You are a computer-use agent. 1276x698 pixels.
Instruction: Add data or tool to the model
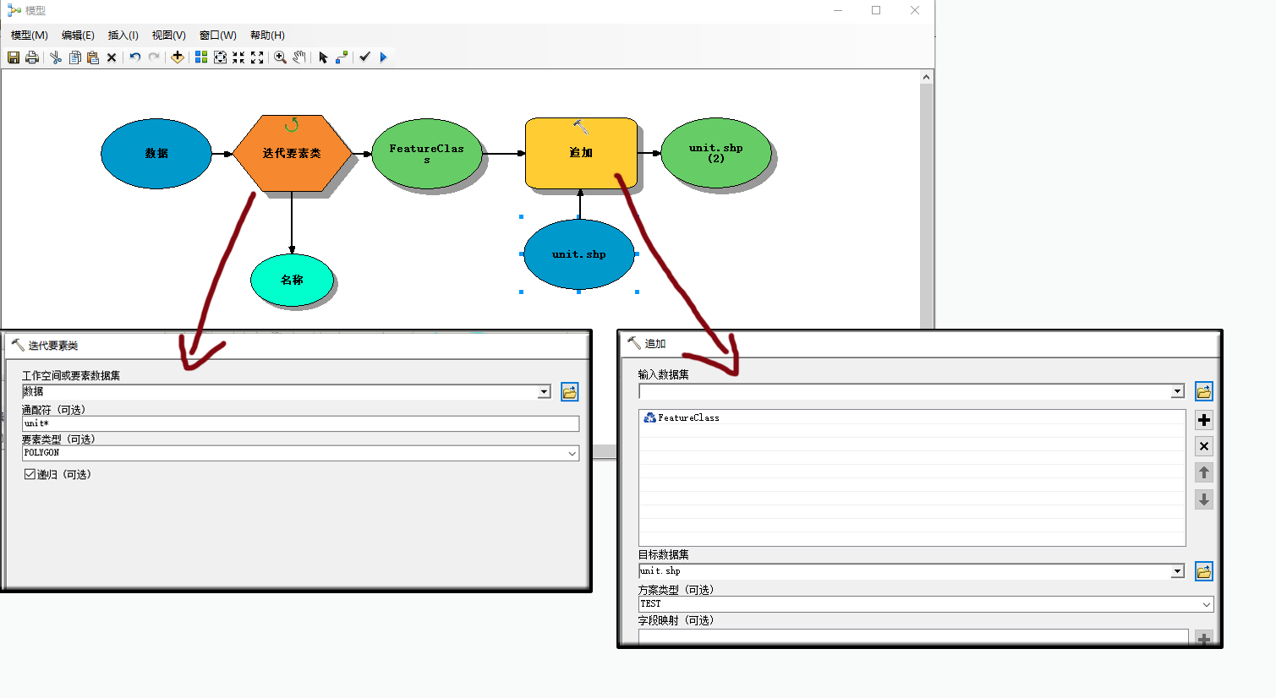pyautogui.click(x=178, y=57)
